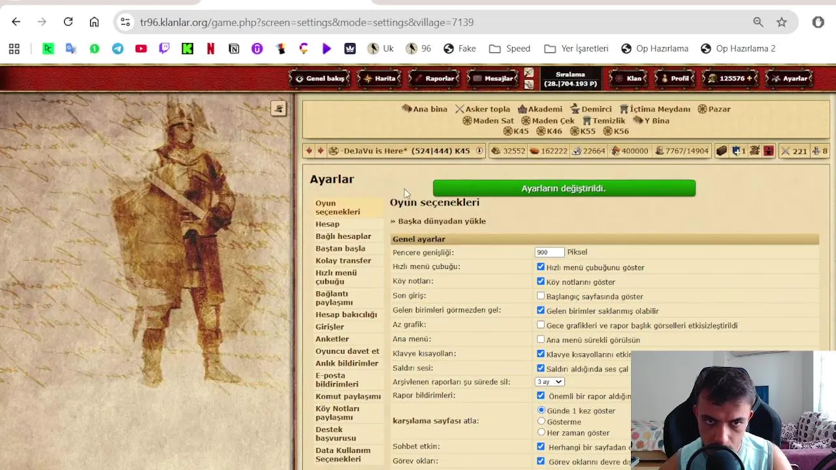Open Demirci quickbar link

[591, 109]
